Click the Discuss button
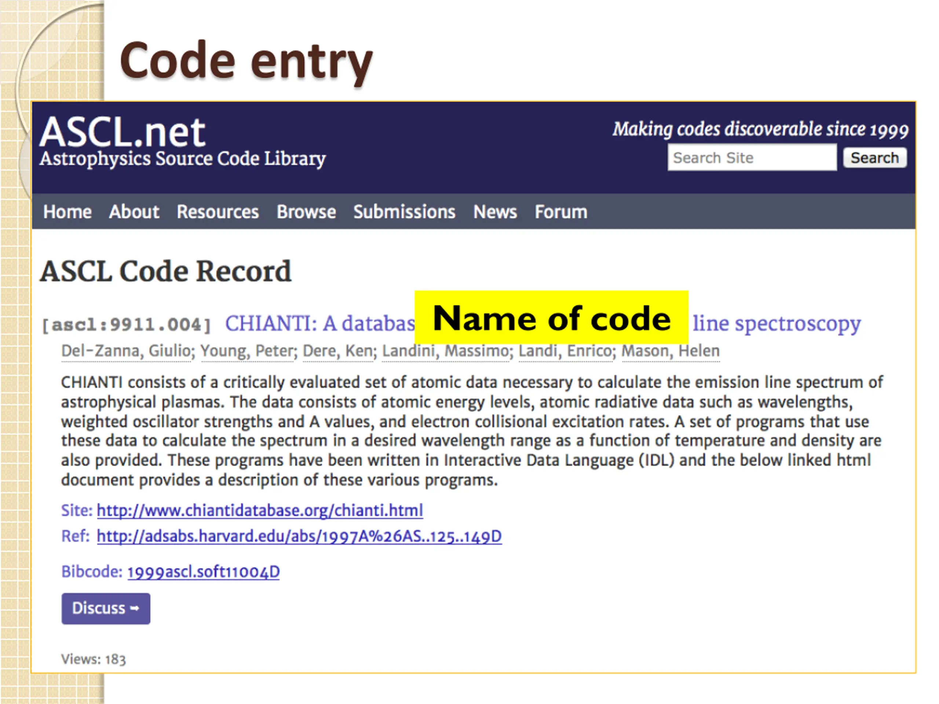This screenshot has height=704, width=939. (106, 609)
